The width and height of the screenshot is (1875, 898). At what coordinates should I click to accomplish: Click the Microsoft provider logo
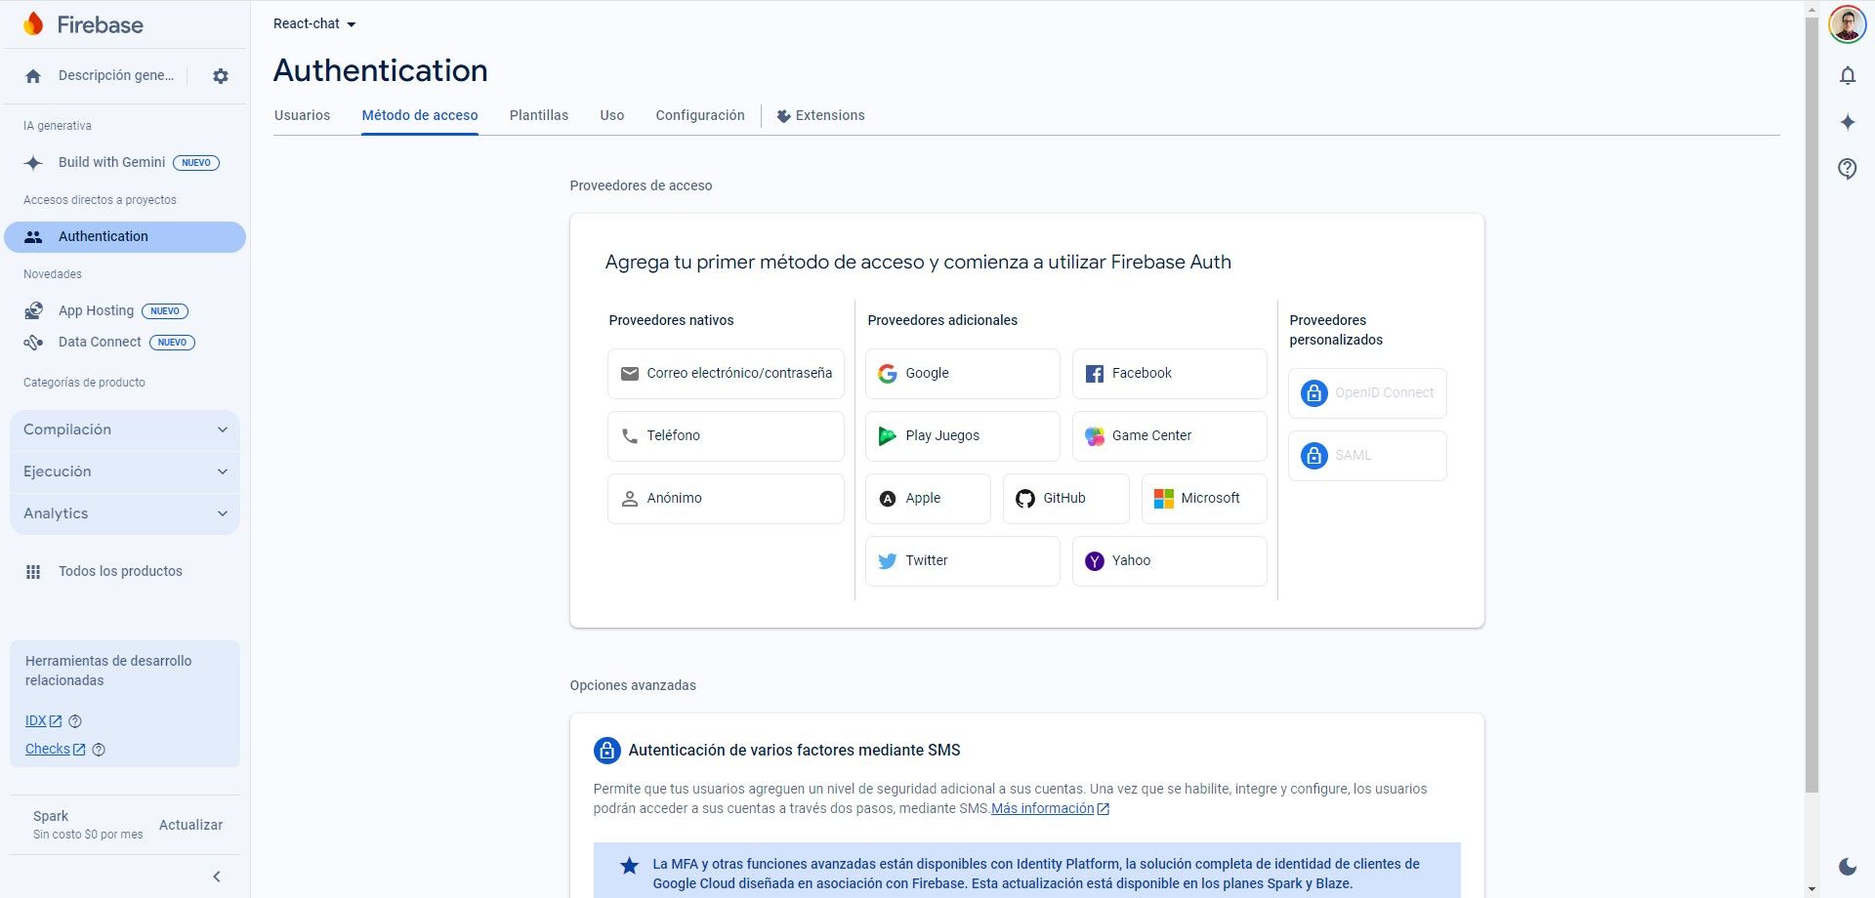[1164, 499]
